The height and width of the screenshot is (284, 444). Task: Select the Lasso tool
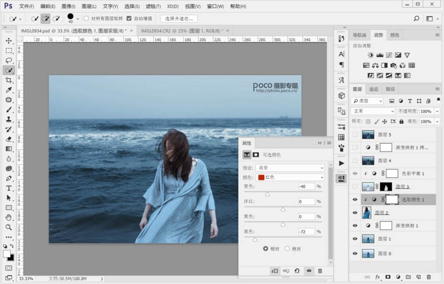click(x=8, y=61)
